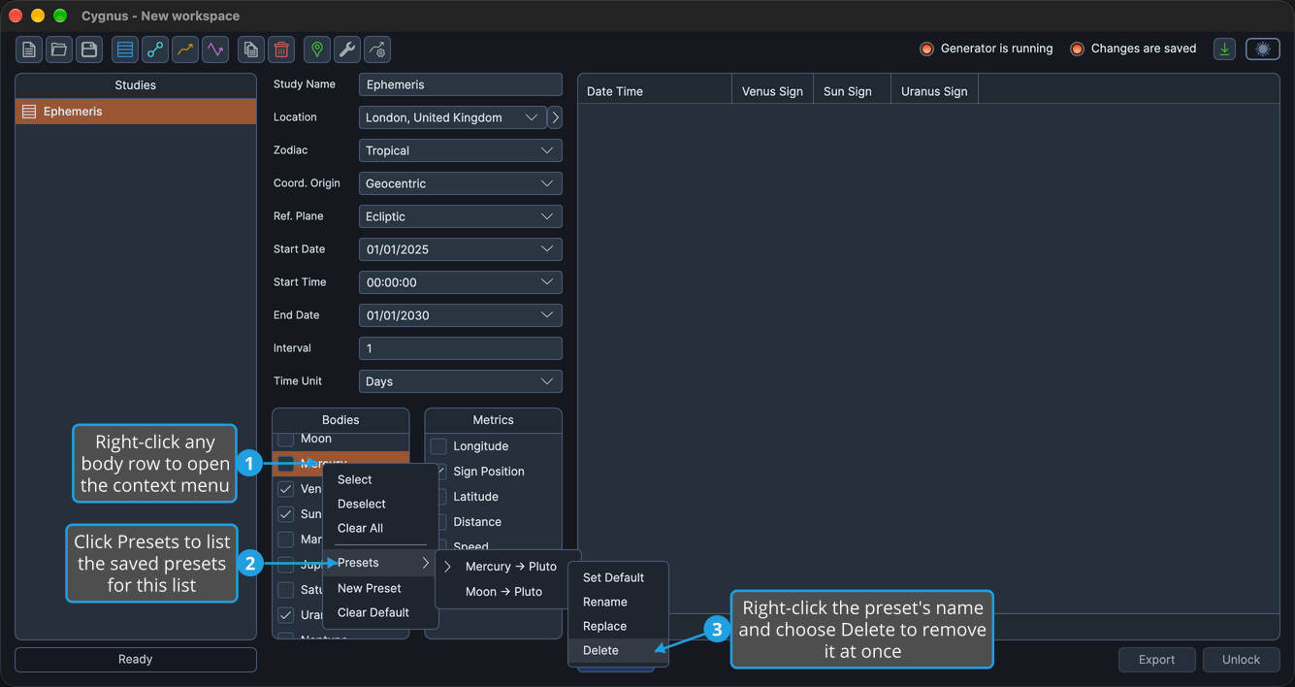Screen dimensions: 1295x687
Task: Toggle the theme with the sun icon
Action: click(x=1263, y=49)
